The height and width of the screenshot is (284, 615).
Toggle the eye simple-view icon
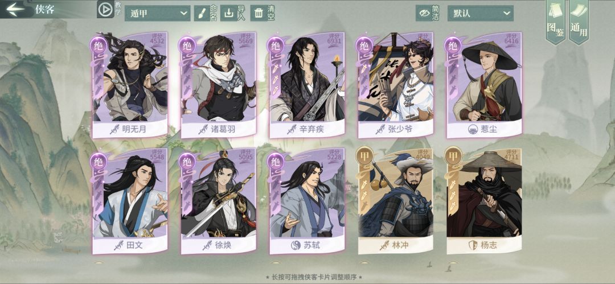point(425,13)
